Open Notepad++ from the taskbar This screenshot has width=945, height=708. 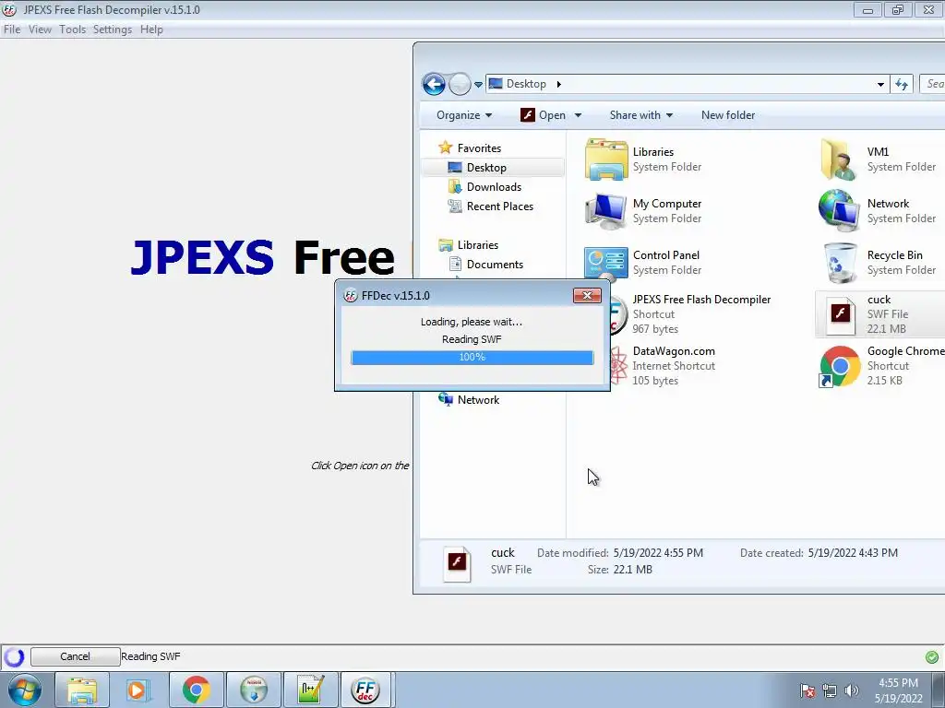(x=311, y=690)
